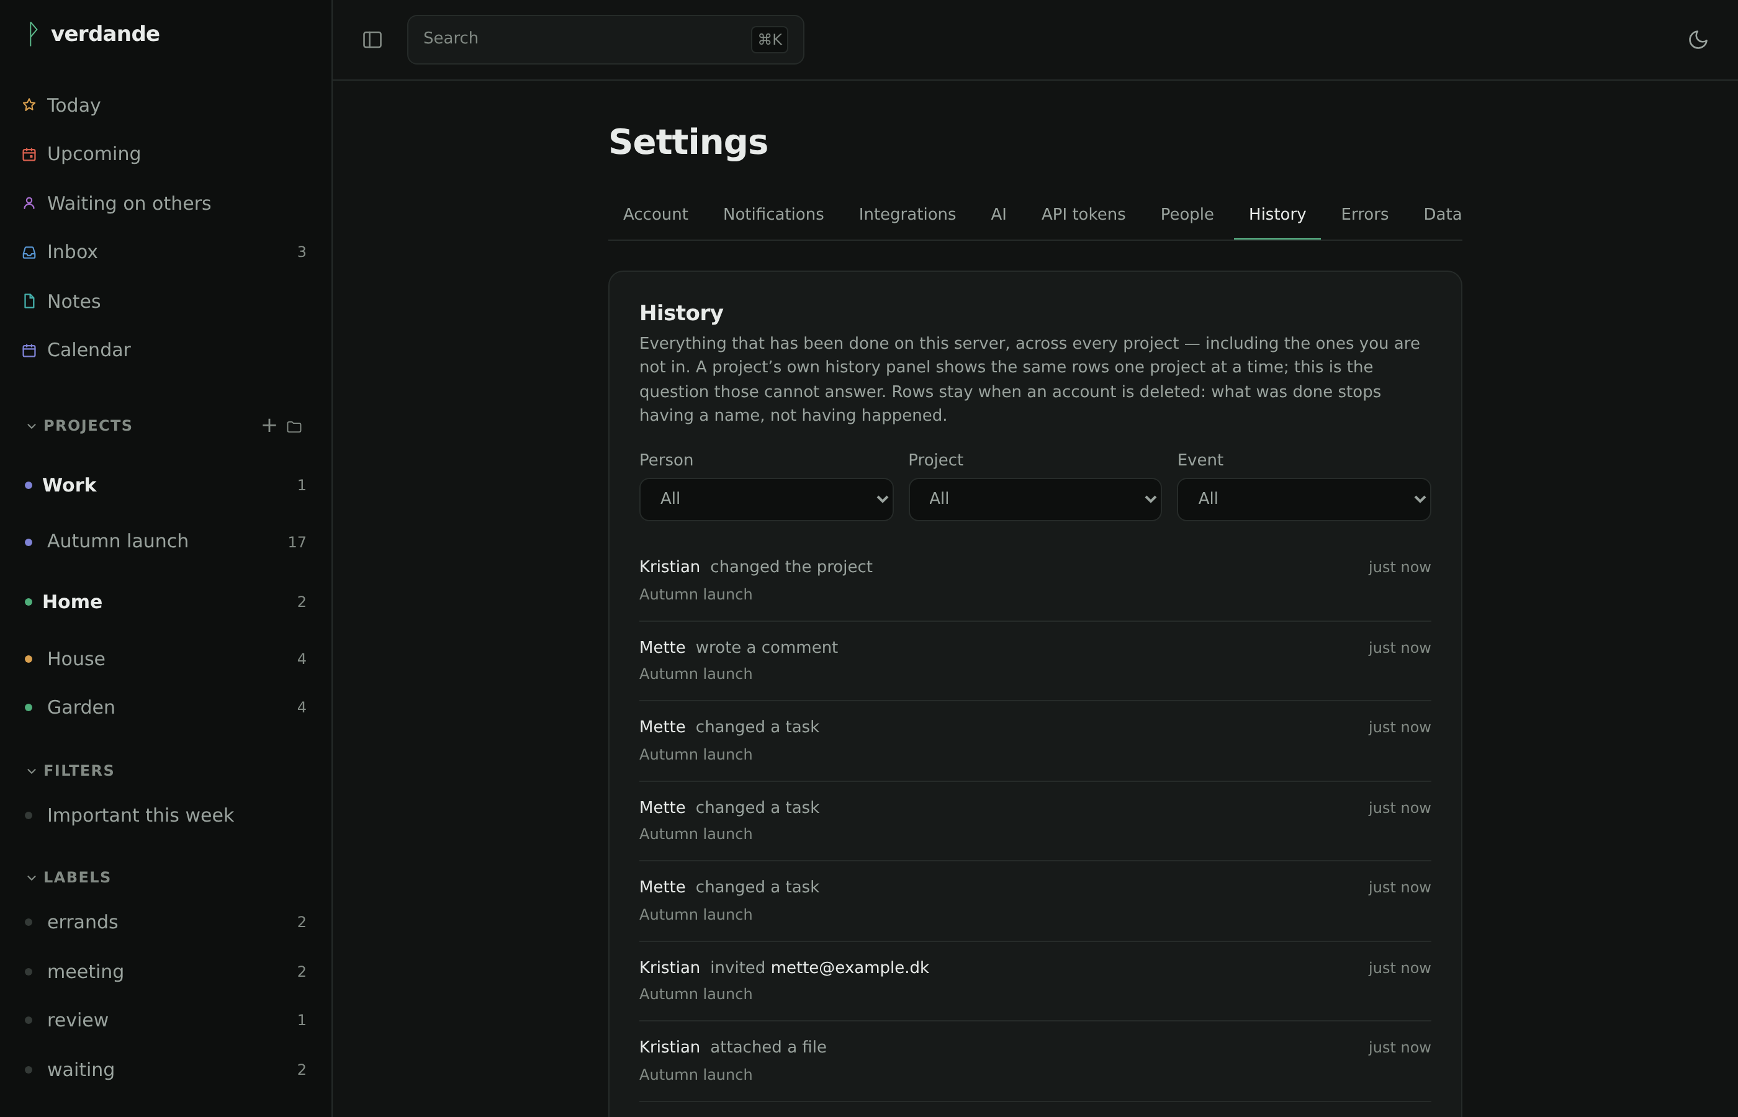The image size is (1738, 1117).
Task: Open the Autumn launch project in sidebar
Action: tap(165, 542)
